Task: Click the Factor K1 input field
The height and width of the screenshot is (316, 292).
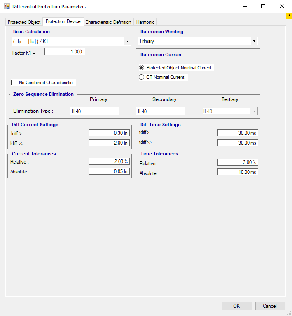Action: pos(64,52)
